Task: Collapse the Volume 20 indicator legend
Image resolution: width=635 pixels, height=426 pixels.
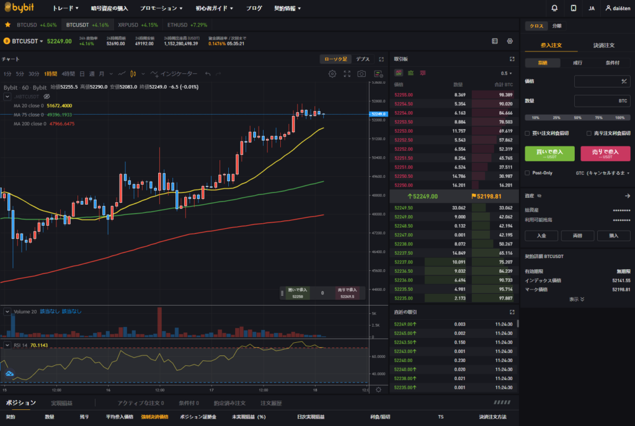Action: point(7,311)
